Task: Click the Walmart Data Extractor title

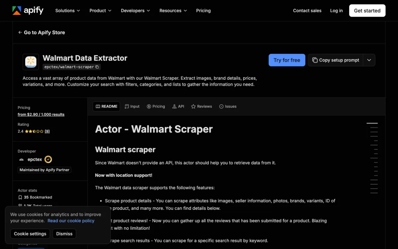Action: [x=85, y=58]
